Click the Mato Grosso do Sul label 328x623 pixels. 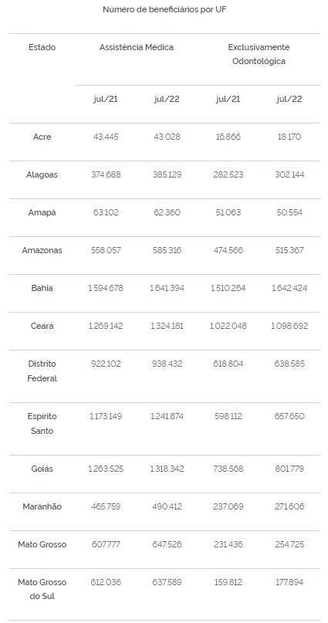click(x=42, y=589)
